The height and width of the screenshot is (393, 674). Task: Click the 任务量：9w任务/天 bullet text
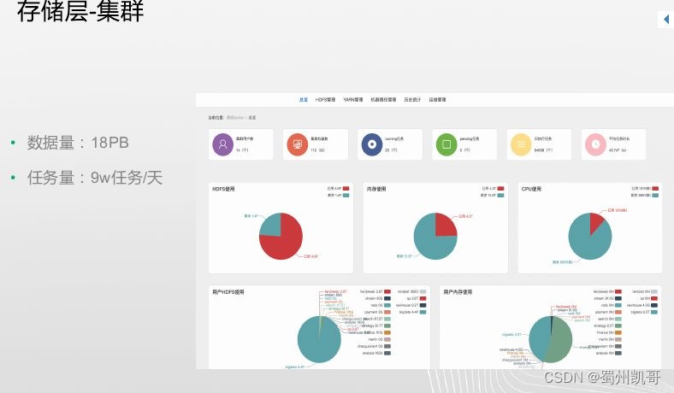coord(95,178)
